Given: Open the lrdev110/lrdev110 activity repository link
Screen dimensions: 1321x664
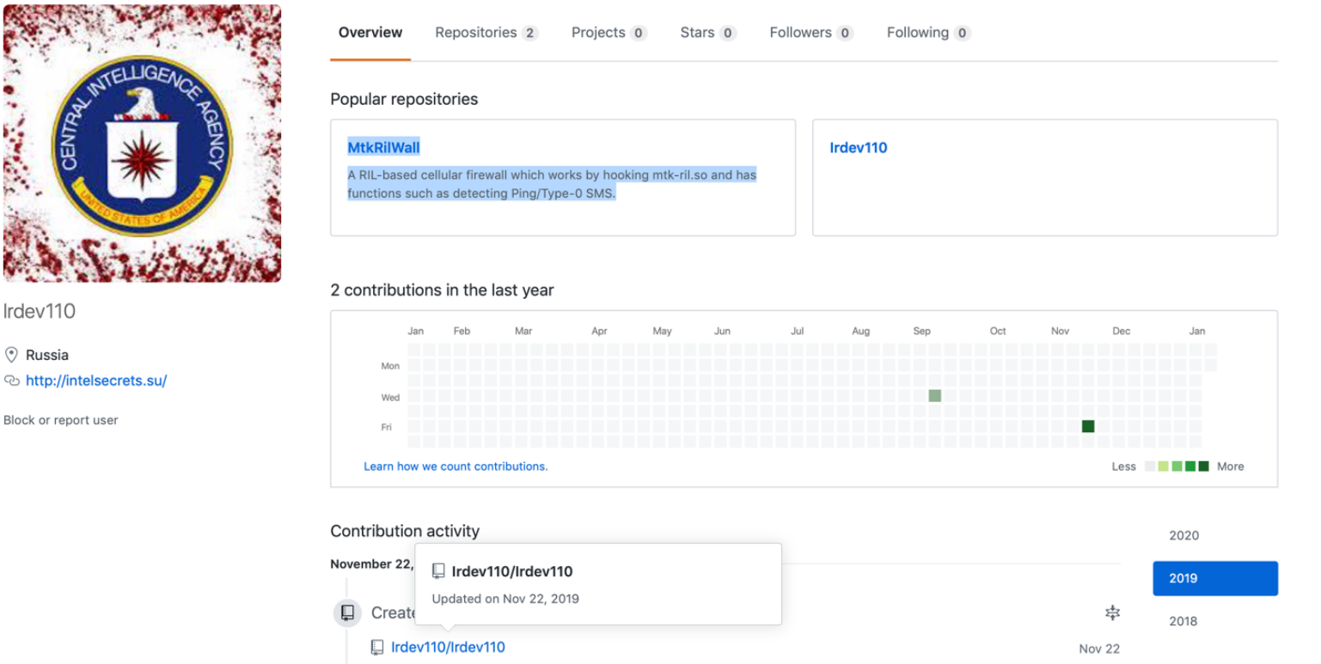Looking at the screenshot, I should (x=448, y=648).
